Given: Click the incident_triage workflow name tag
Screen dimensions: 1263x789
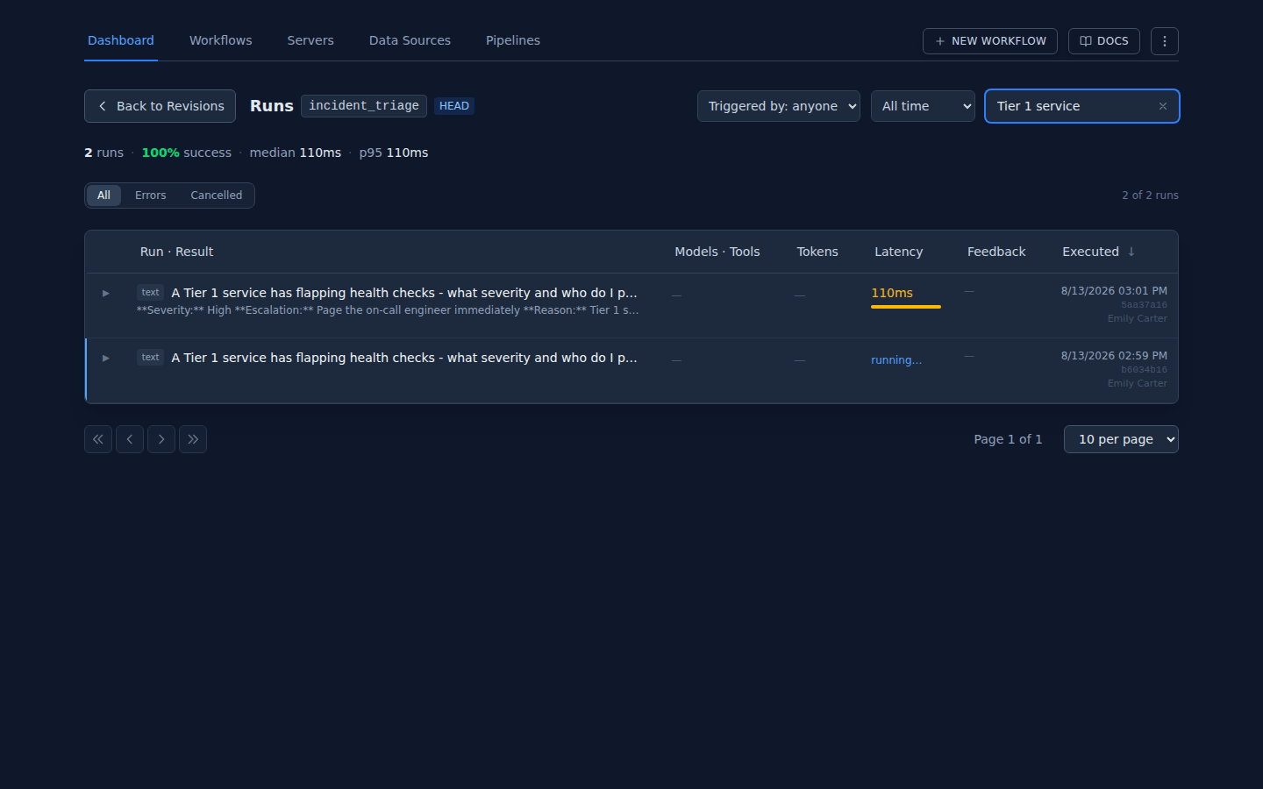Looking at the screenshot, I should (364, 106).
